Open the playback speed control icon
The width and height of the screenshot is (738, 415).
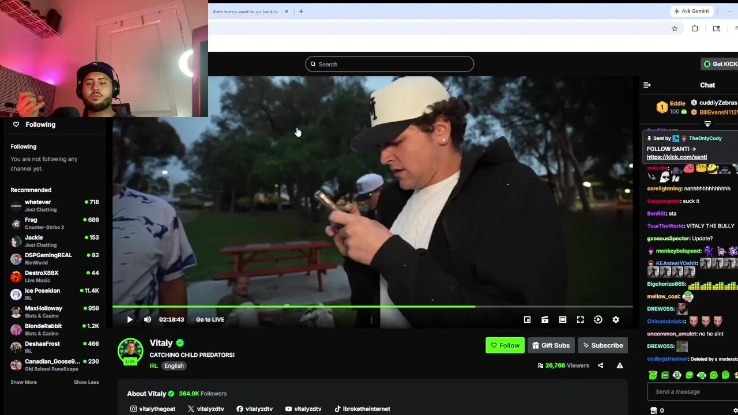598,319
